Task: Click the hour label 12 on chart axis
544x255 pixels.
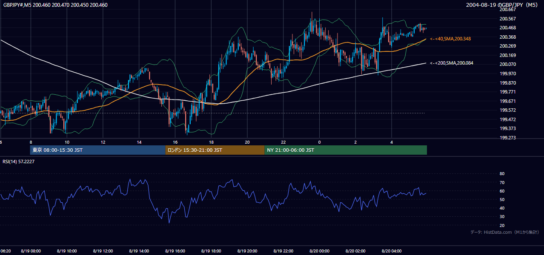Action: (x=103, y=142)
